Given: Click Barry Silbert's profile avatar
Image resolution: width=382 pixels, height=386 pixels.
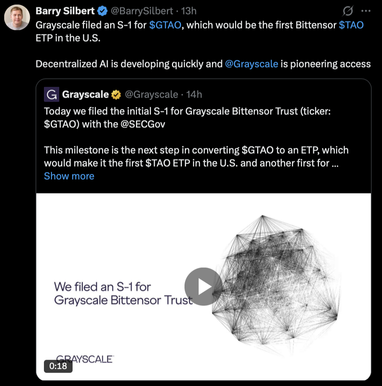Looking at the screenshot, I should pyautogui.click(x=17, y=18).
